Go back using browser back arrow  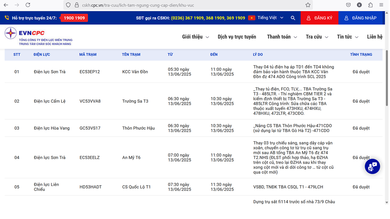(6, 5)
